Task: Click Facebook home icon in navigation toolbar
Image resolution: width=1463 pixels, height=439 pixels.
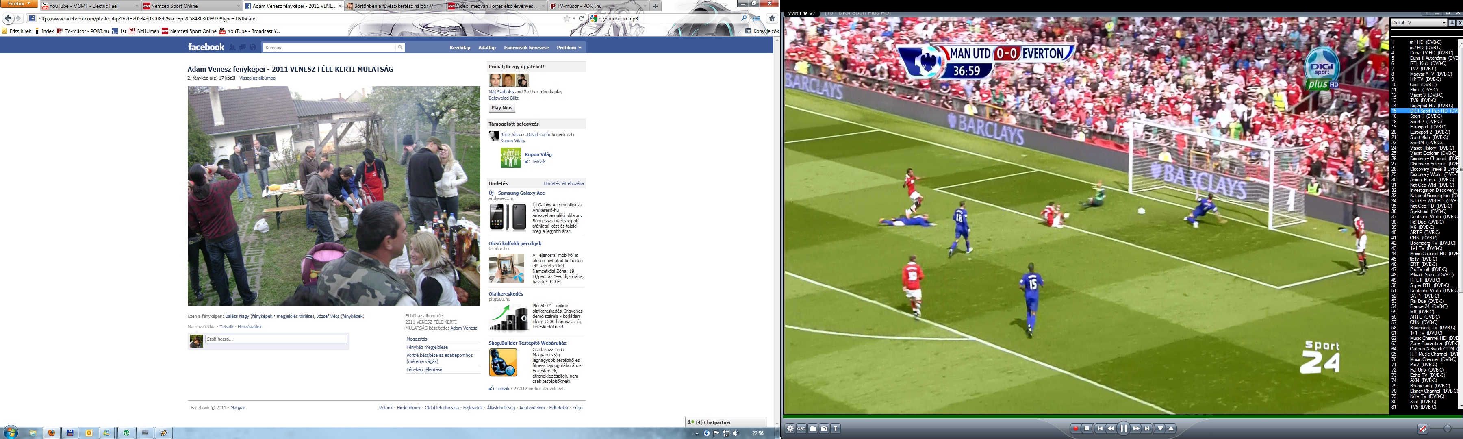Action: pyautogui.click(x=772, y=18)
